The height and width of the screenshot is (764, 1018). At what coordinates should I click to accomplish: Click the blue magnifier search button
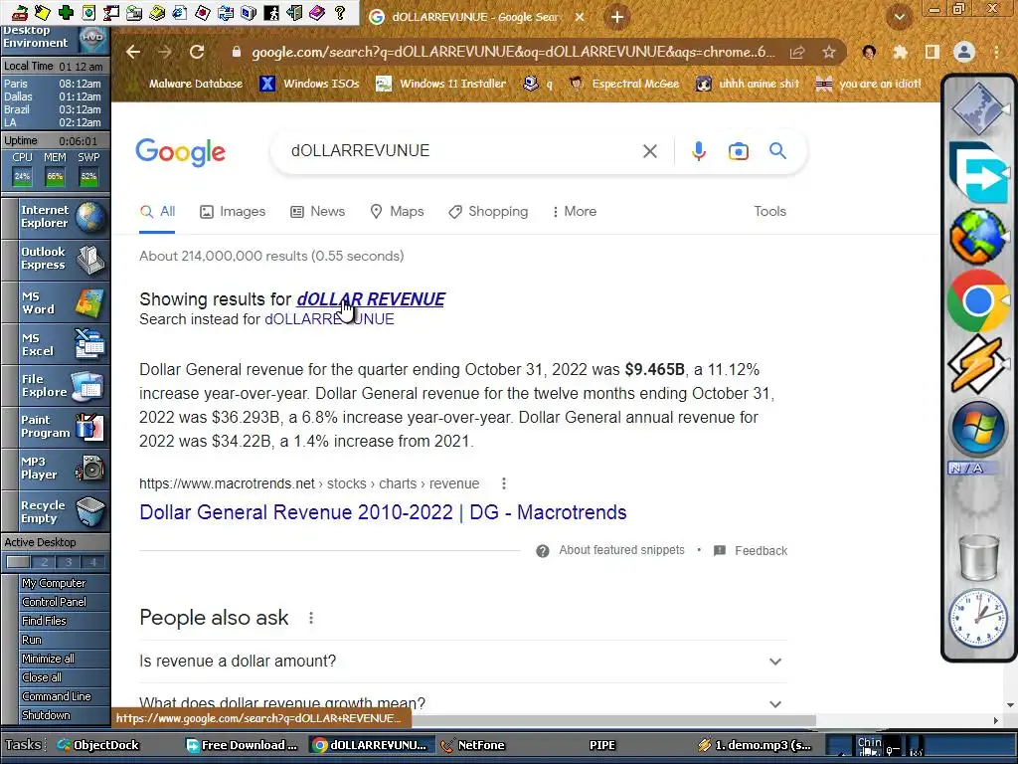pos(777,151)
